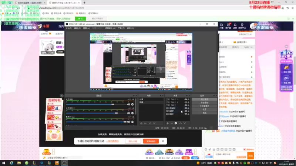Viewport: 296px width, 166px height.
Task: Open the OBS Edit (E) menu
Action: [77, 28]
